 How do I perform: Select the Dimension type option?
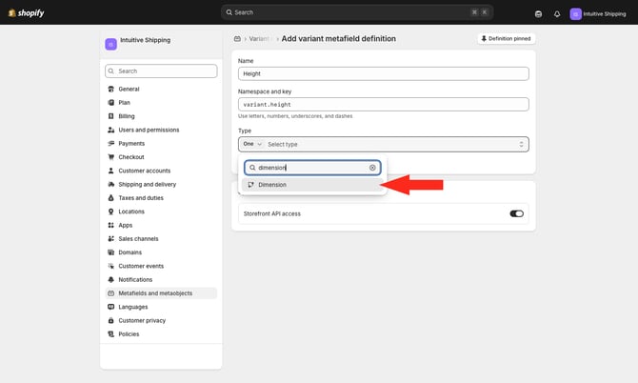pyautogui.click(x=312, y=185)
